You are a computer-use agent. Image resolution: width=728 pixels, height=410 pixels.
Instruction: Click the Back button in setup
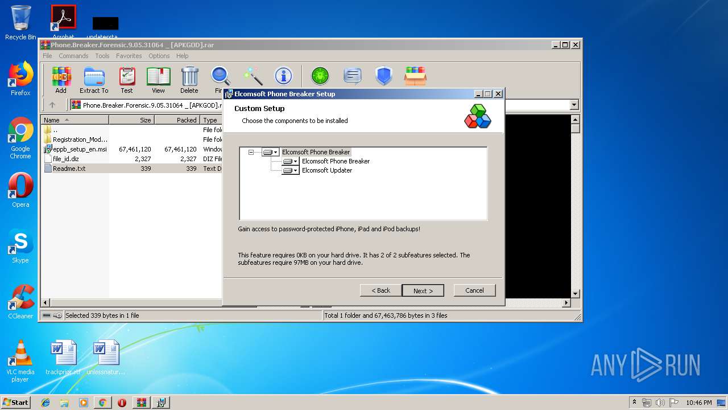pos(380,290)
